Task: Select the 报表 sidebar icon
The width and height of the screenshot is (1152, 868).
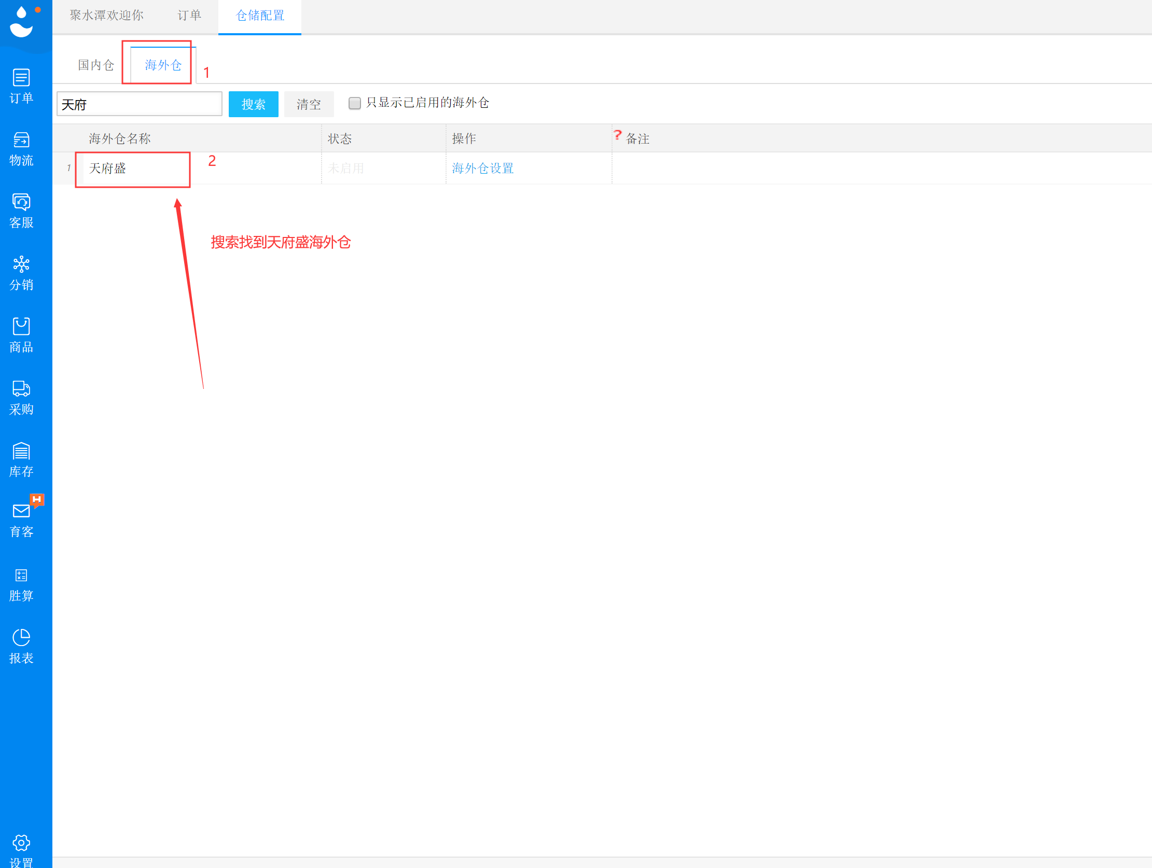Action: 21,646
